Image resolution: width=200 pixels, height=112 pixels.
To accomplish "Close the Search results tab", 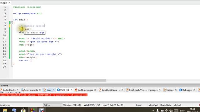I will tap(40, 90).
